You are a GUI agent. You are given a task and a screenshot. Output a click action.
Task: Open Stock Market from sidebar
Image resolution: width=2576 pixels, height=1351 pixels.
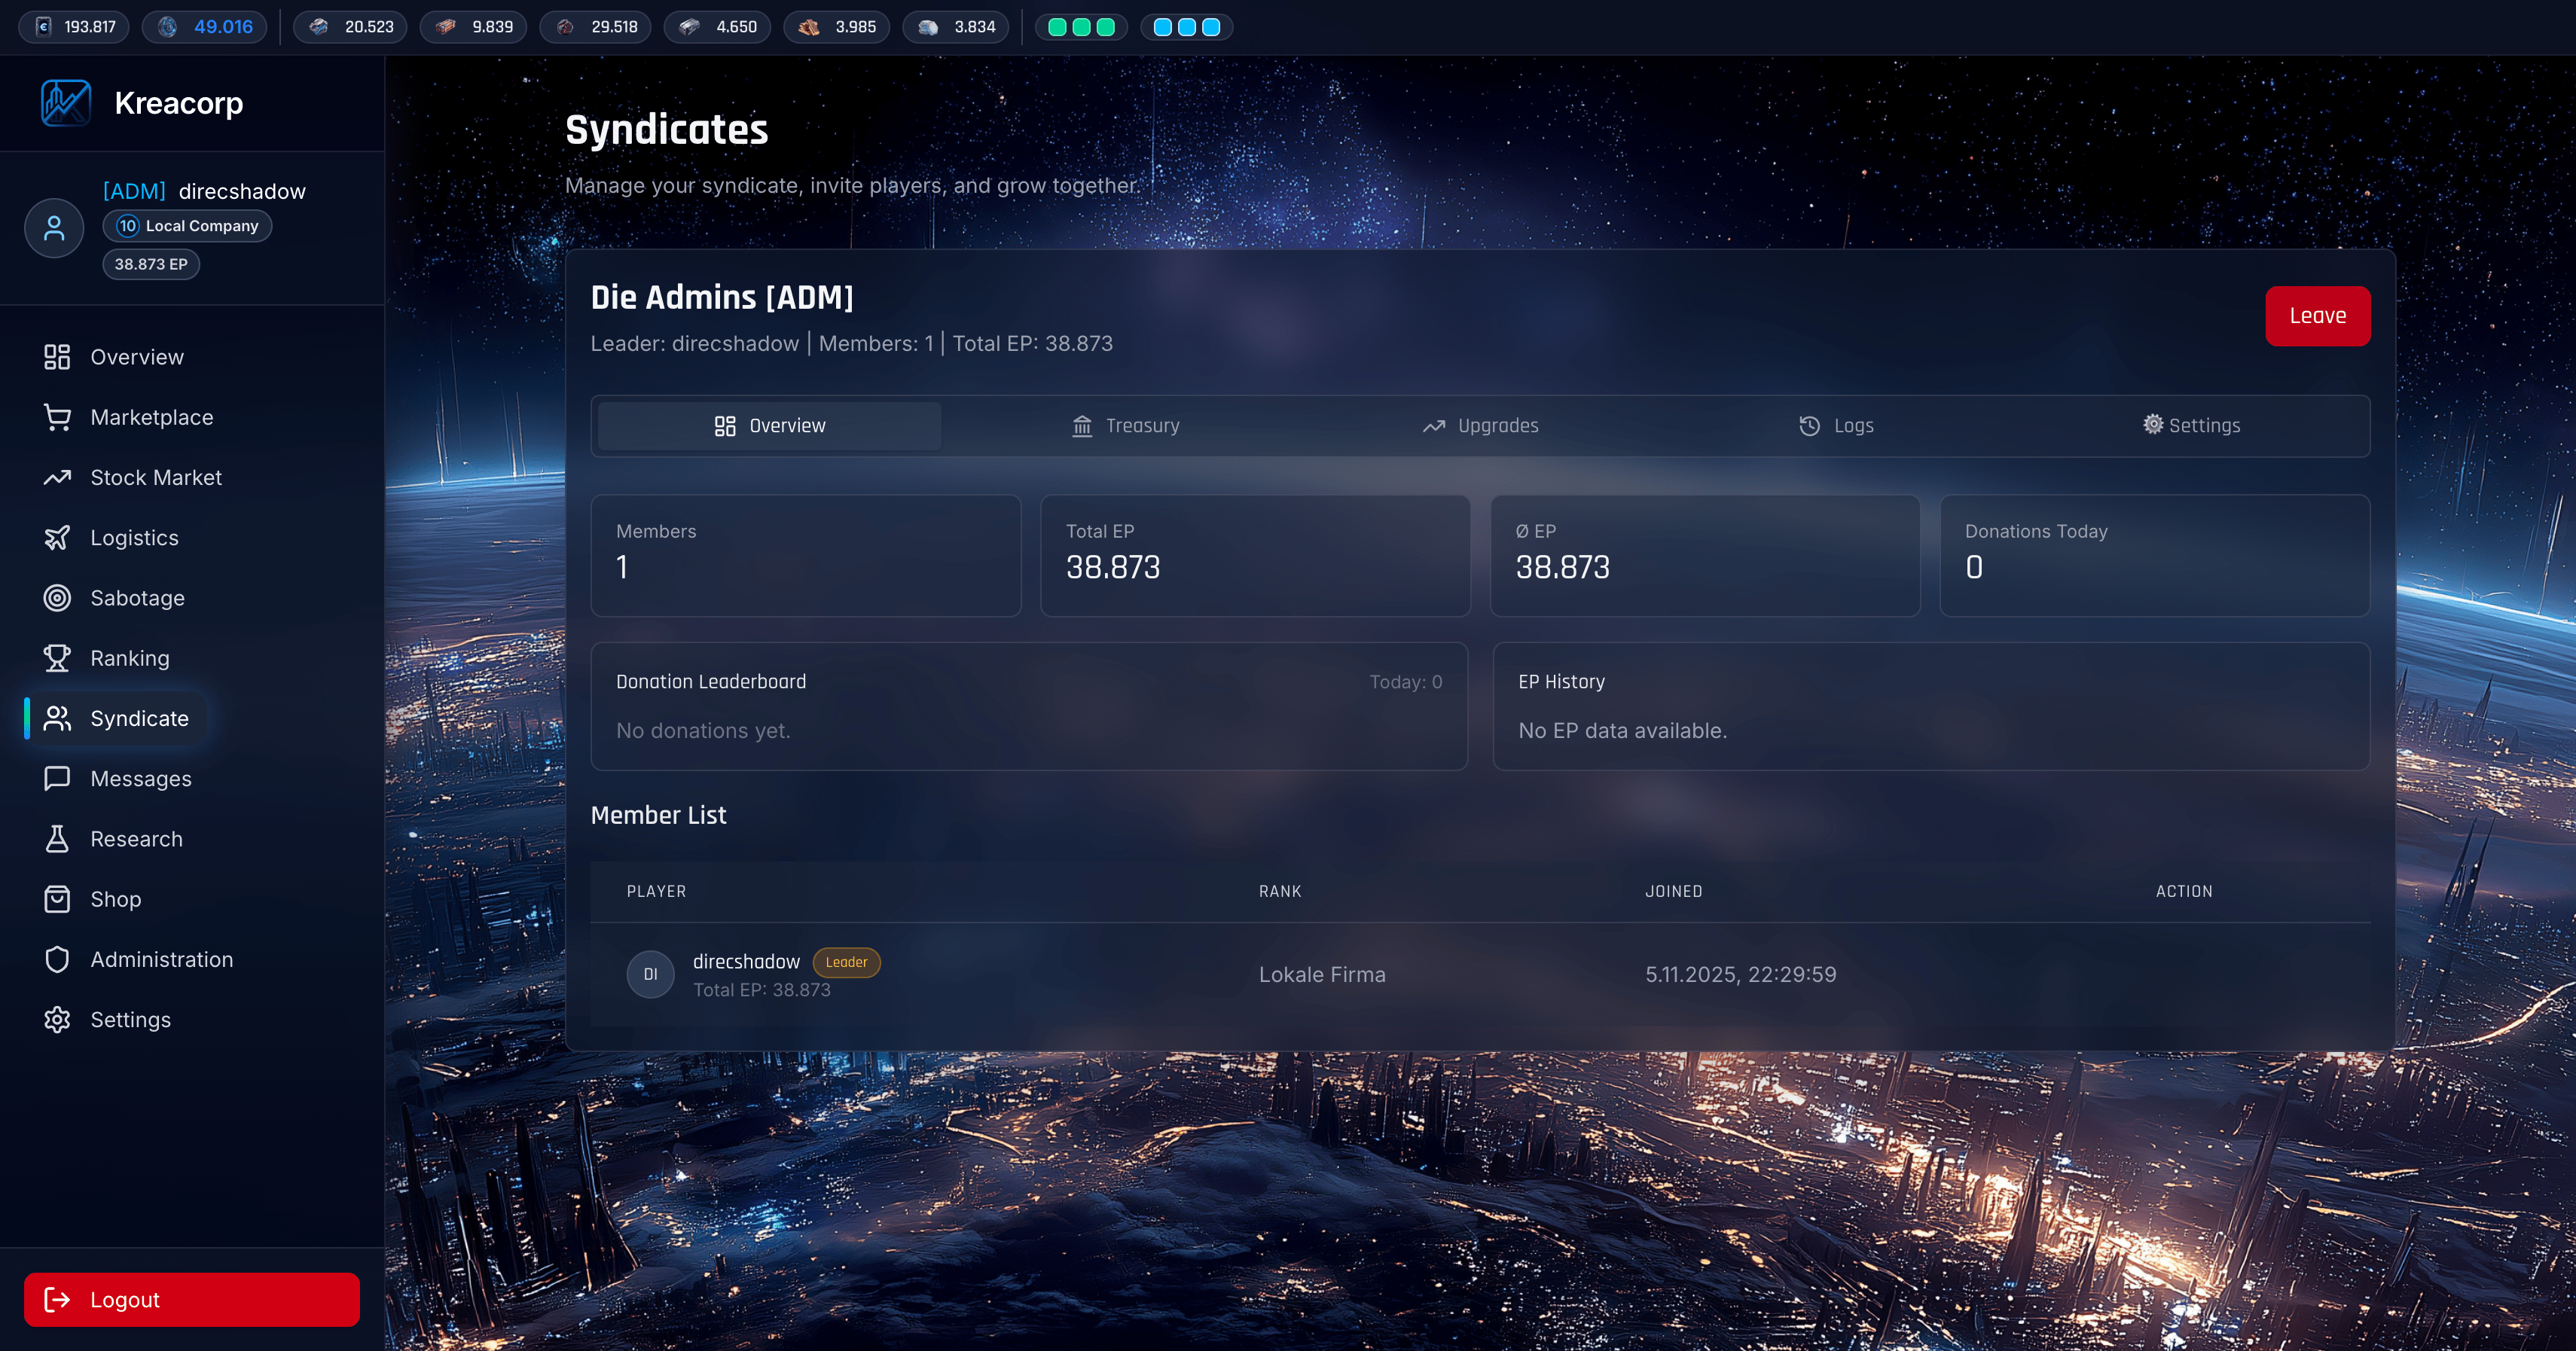[155, 478]
